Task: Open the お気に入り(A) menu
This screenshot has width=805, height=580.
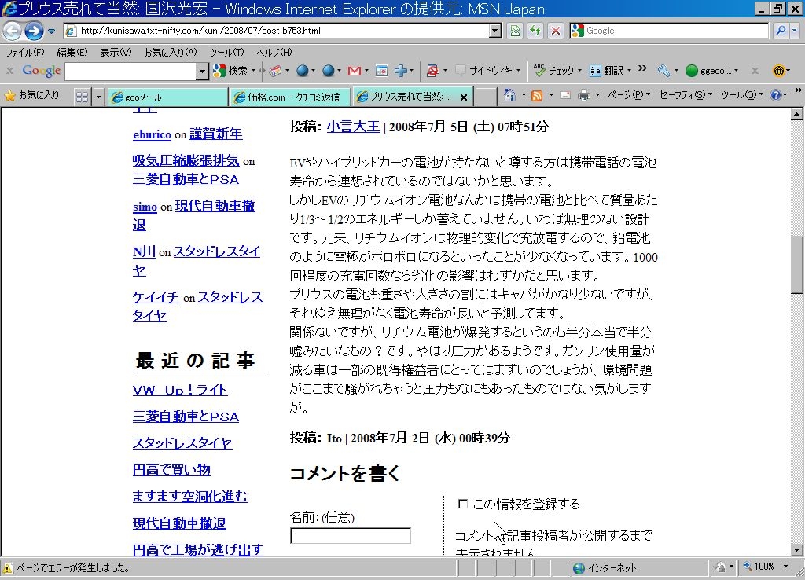Action: (x=170, y=53)
